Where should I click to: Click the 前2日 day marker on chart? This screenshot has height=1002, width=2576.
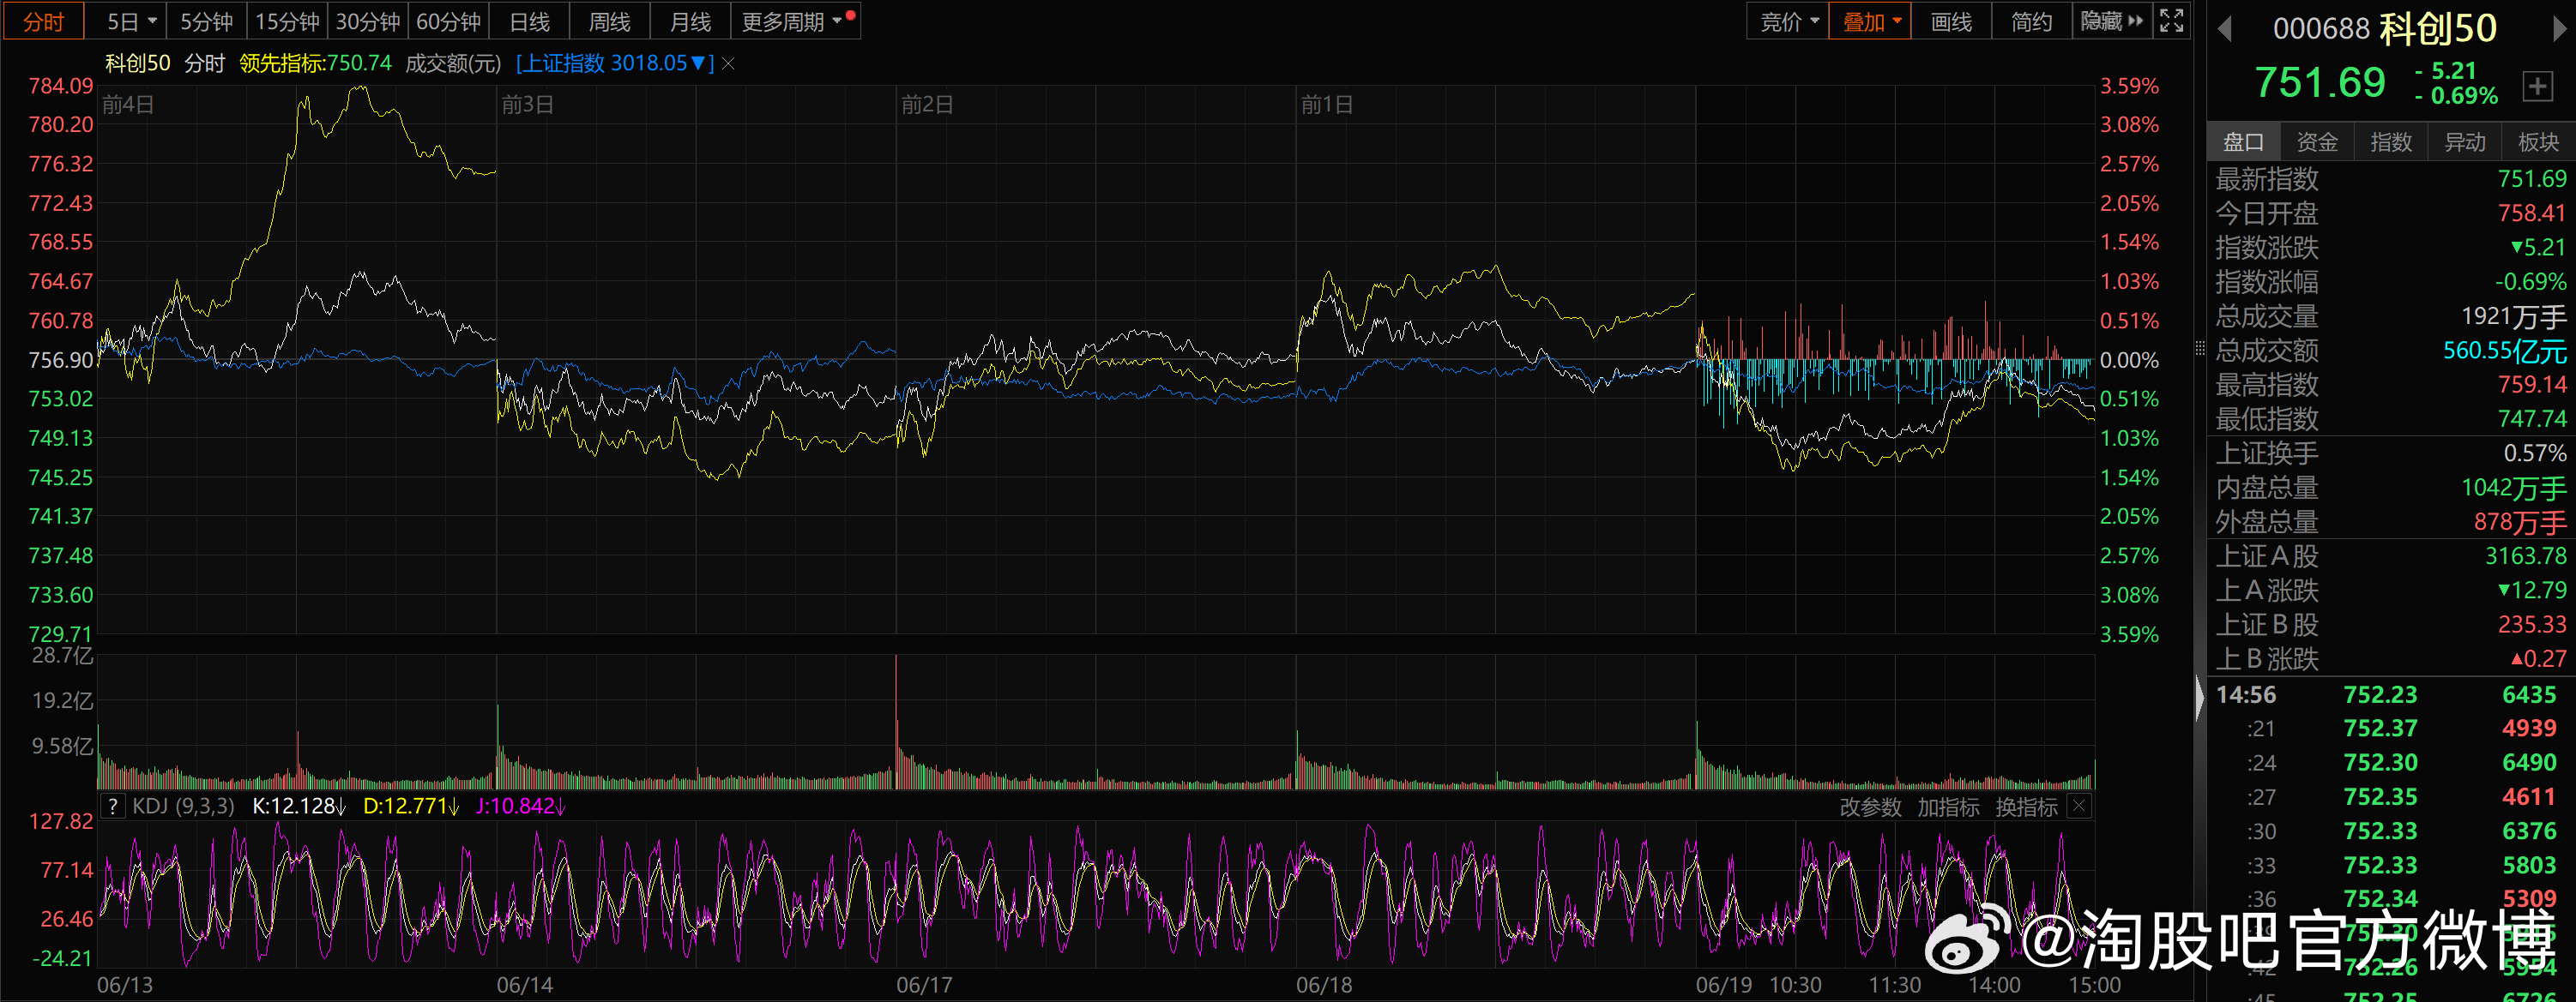pyautogui.click(x=927, y=105)
